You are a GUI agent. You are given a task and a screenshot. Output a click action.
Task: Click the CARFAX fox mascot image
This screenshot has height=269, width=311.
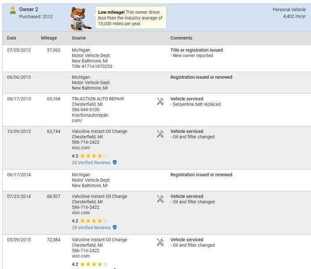point(81,18)
